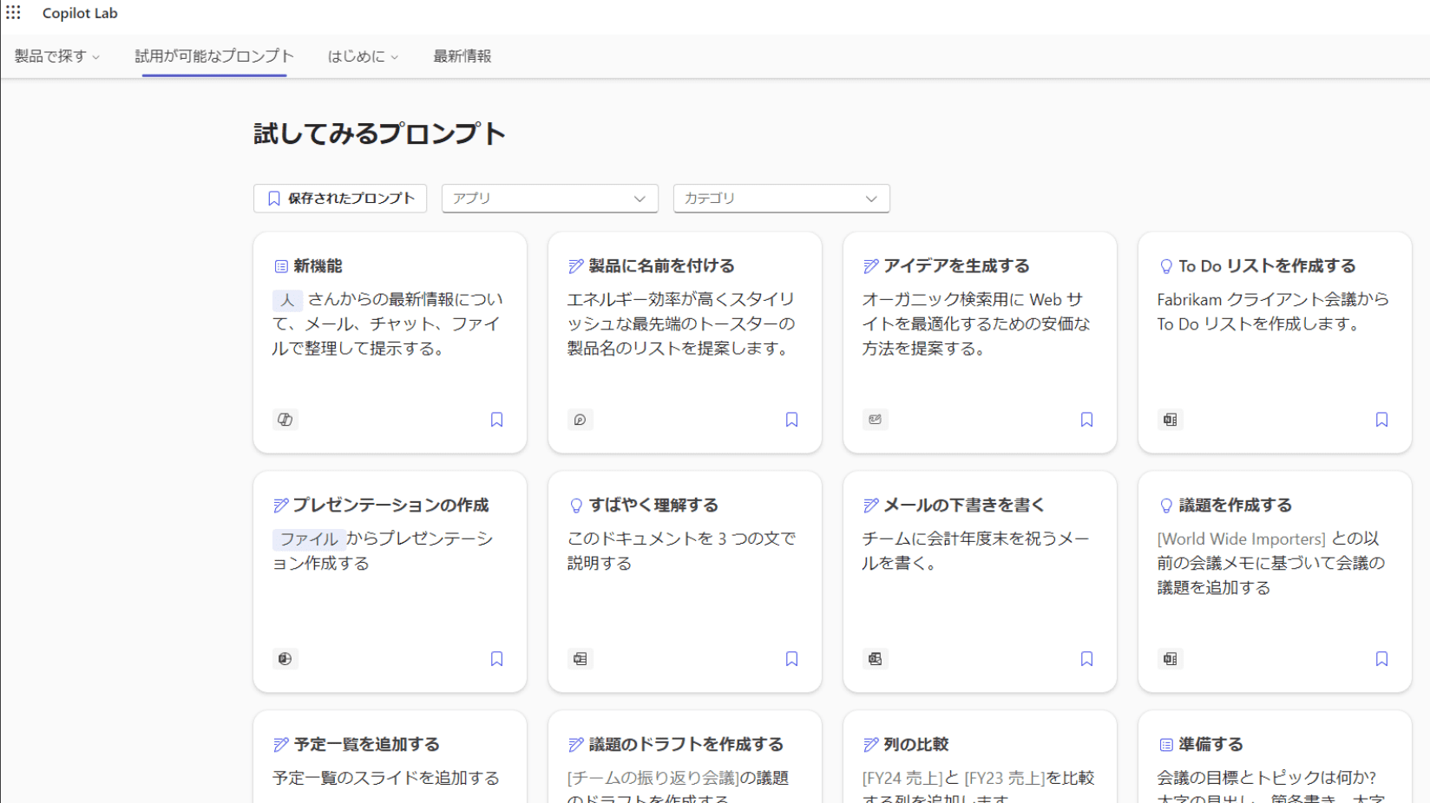This screenshot has width=1430, height=803.
Task: Click the app icon on アイデアを生成する card
Action: point(875,420)
